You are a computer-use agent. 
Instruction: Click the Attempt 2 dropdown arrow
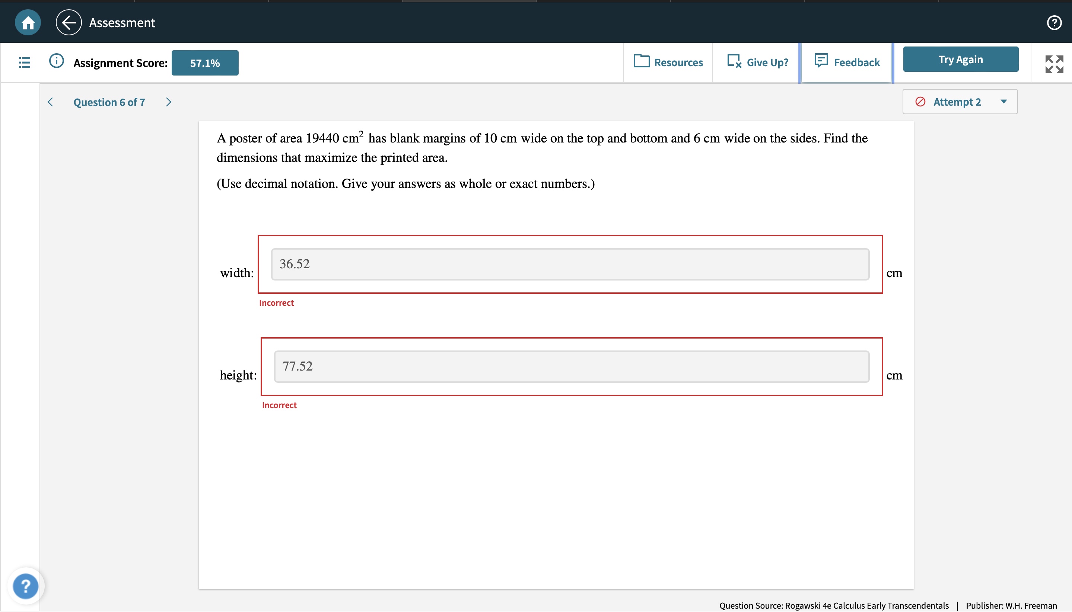pos(1003,102)
